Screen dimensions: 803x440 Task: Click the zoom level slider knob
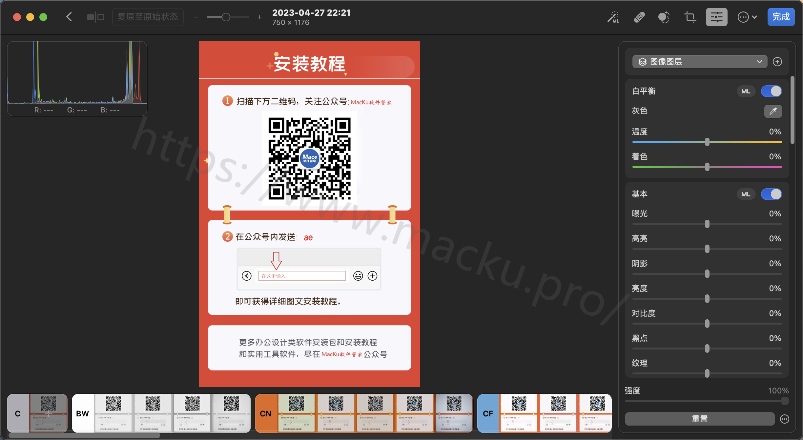[x=226, y=17]
